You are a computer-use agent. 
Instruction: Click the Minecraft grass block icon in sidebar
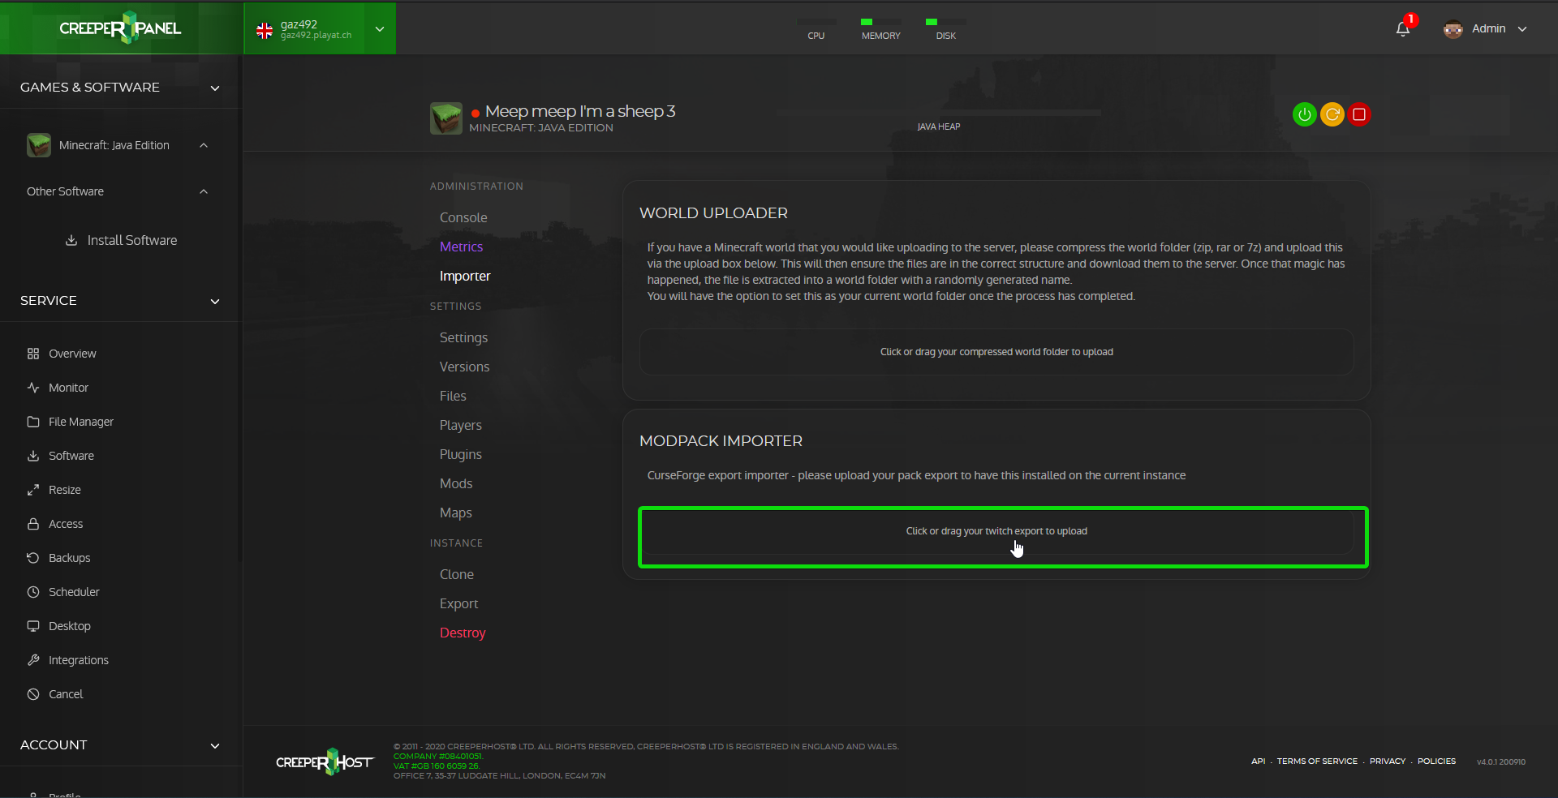[39, 145]
